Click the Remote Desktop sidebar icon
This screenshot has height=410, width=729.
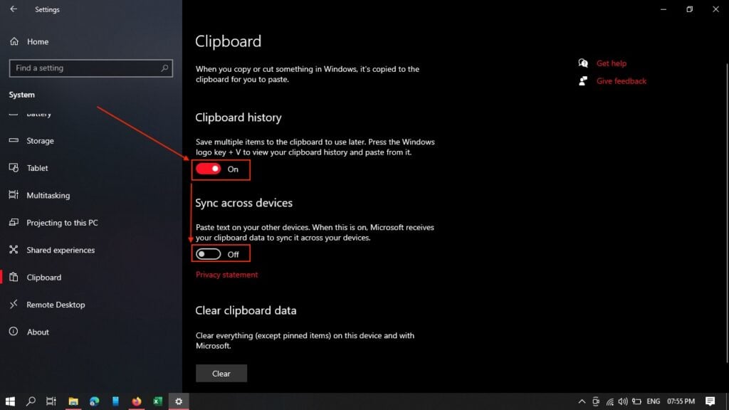[x=13, y=305]
